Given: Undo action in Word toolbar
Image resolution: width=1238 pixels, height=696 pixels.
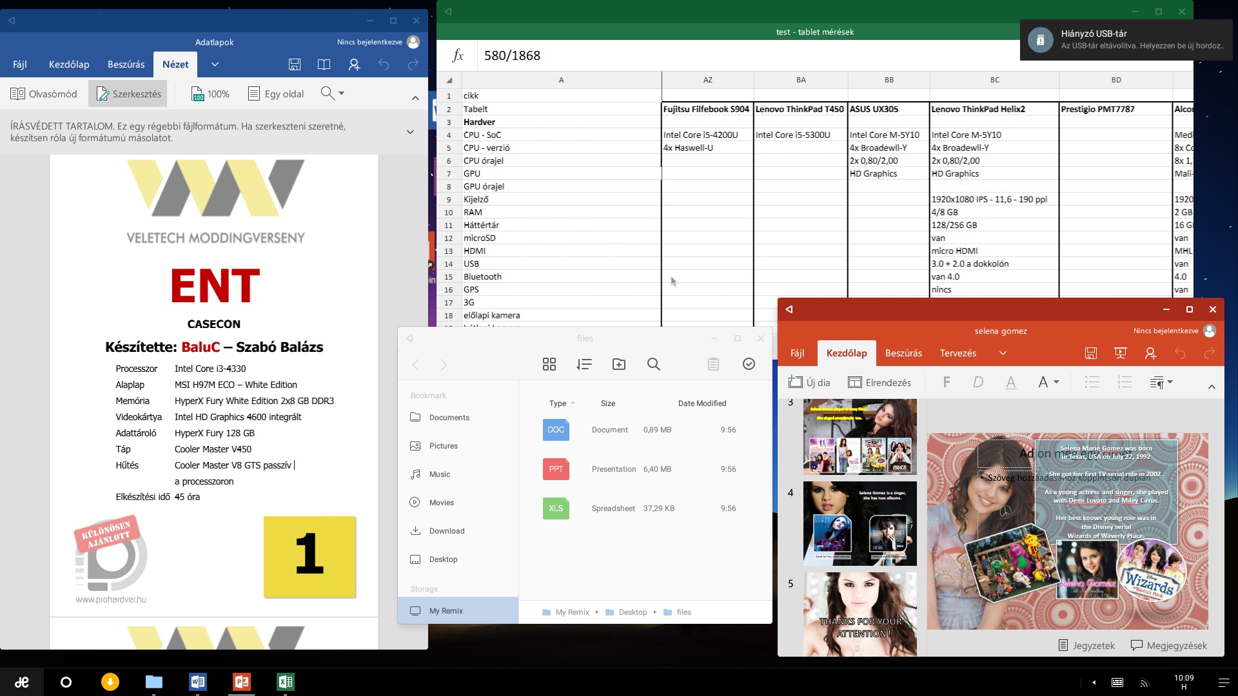Looking at the screenshot, I should (384, 64).
